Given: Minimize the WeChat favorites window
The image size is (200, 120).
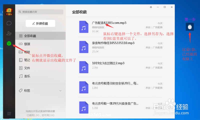Looking at the screenshot, I should click(x=158, y=7).
